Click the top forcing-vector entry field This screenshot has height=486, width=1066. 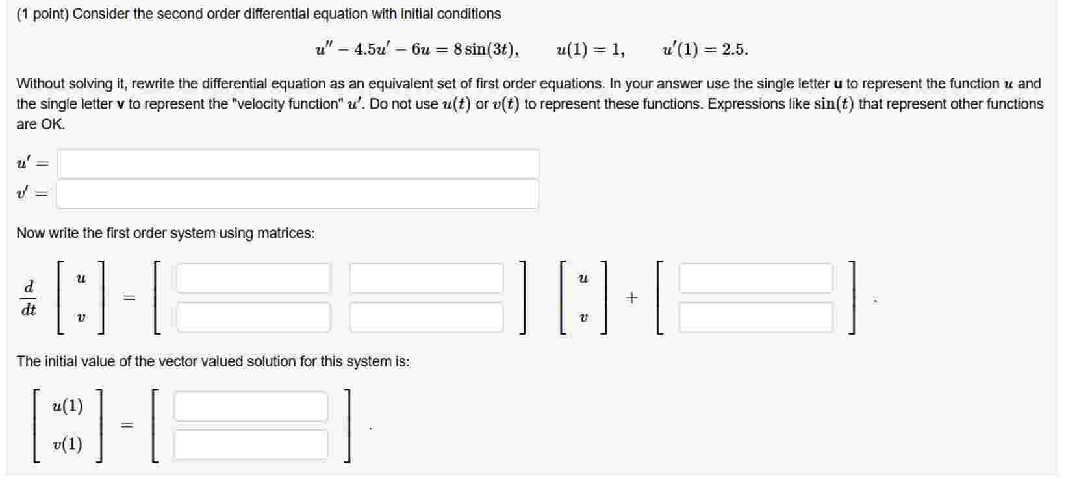tap(755, 278)
